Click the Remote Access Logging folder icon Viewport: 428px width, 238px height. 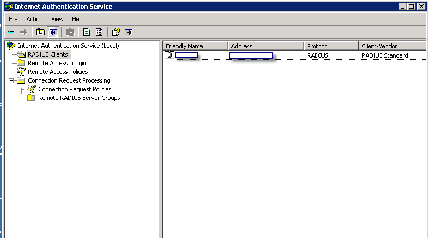click(21, 63)
